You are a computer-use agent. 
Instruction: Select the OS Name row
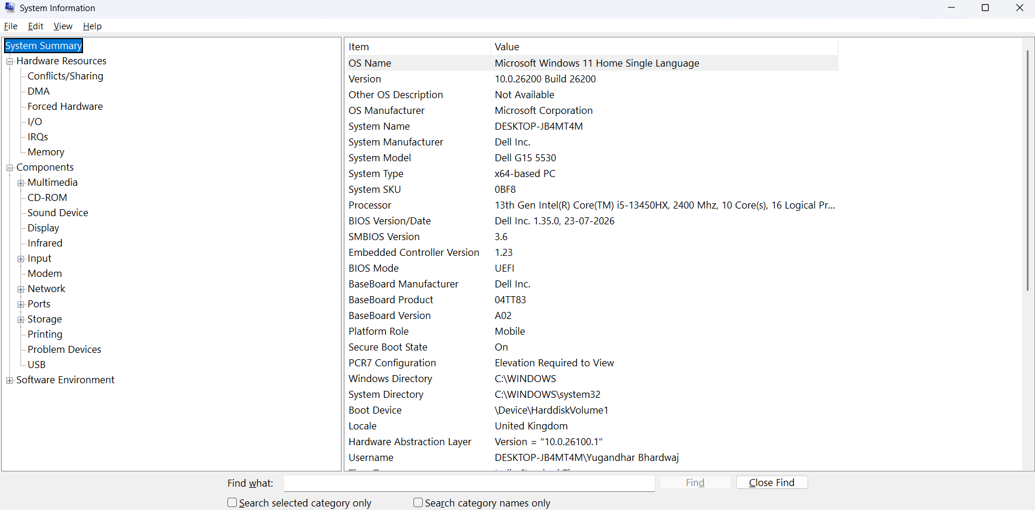point(592,63)
